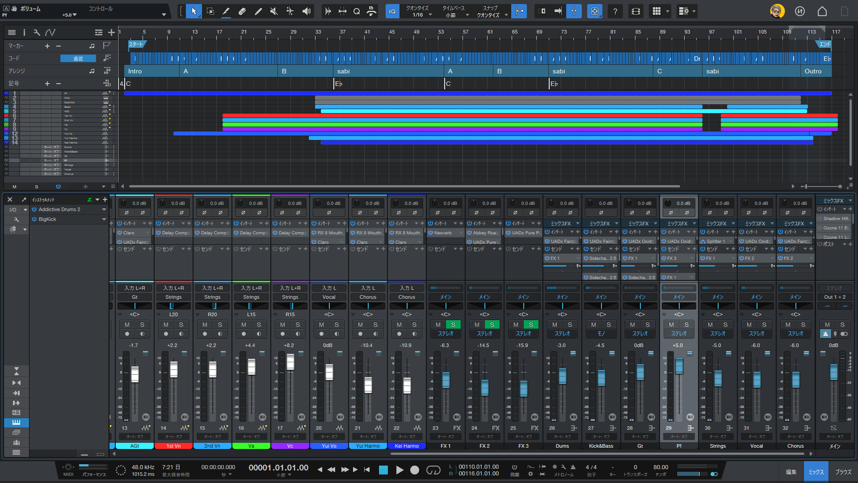Disable solo on FX 1 channel
Screen dimensions: 858x483
click(453, 325)
